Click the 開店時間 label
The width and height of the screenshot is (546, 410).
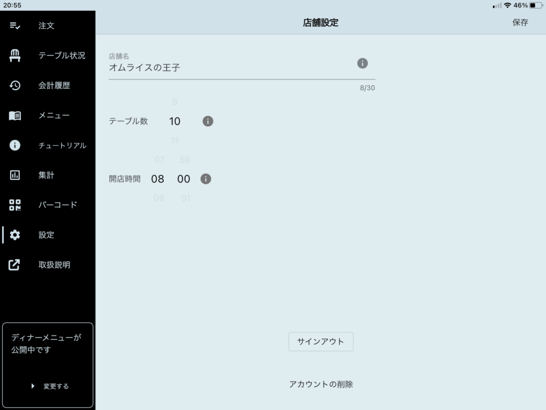[x=125, y=179]
